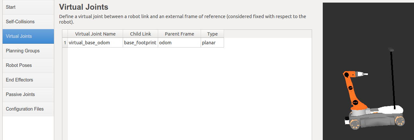This screenshot has height=140, width=414.
Task: Open End Effectors section
Action: click(x=28, y=80)
